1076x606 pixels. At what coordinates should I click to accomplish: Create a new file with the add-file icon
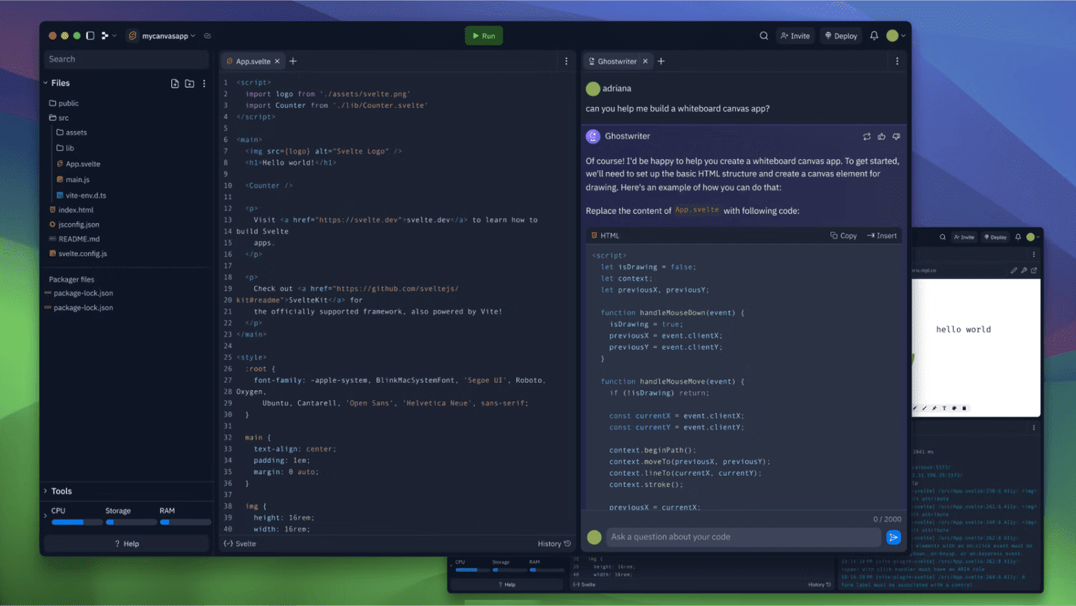(175, 84)
